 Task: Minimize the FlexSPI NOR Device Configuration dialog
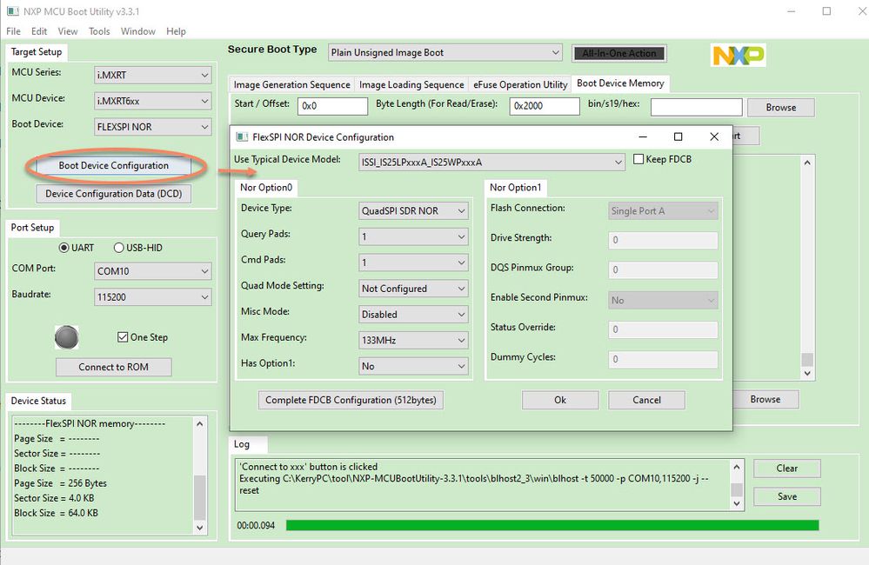click(x=643, y=136)
